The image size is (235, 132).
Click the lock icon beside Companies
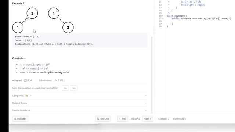[x=27, y=96]
